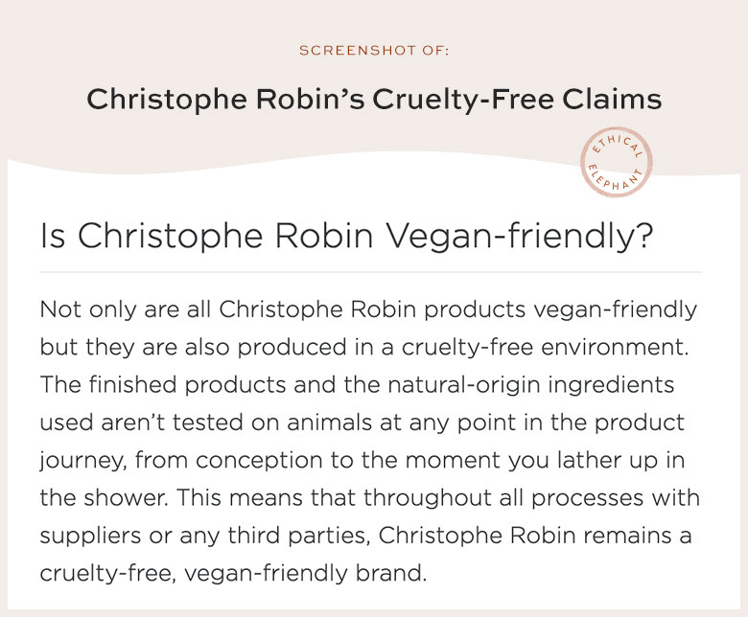Click the line starting 'Not only are all'

tap(368, 310)
